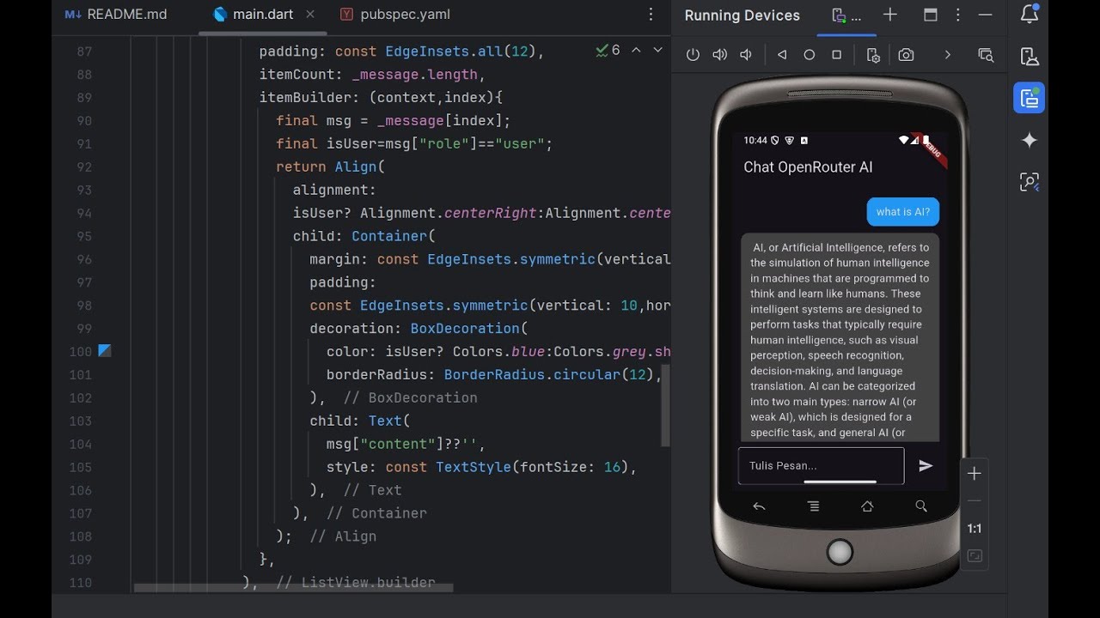
Task: Tap the phone's search navigation key
Action: pos(921,506)
